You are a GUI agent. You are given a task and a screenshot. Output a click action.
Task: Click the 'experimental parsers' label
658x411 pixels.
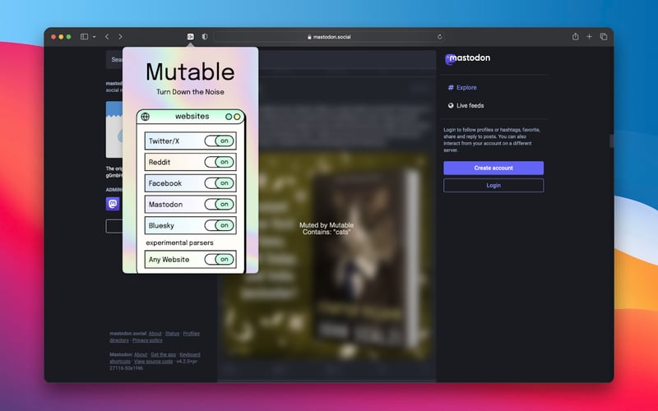coord(179,242)
